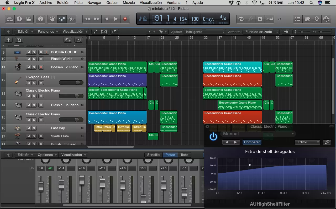Image resolution: width=336 pixels, height=209 pixels.
Task: Open the Library panel button
Action: coord(10,19)
